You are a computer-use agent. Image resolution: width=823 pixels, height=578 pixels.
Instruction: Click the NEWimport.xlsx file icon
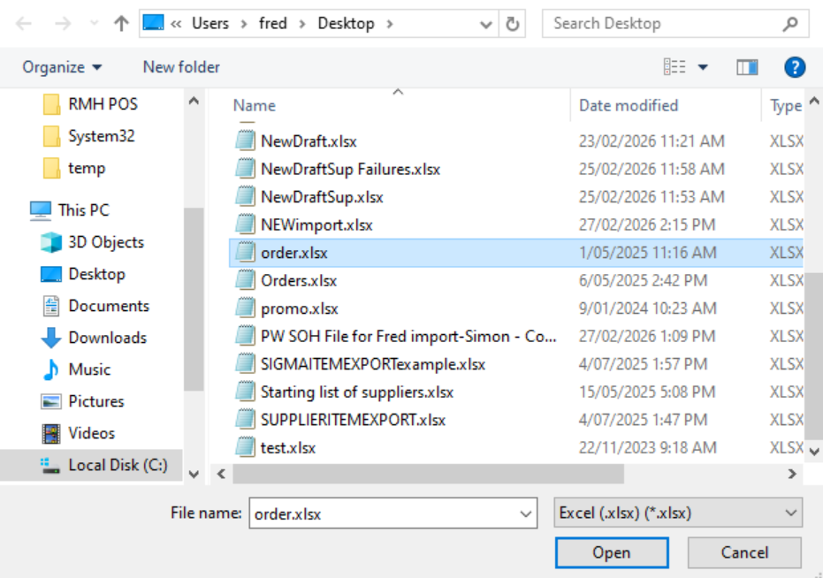(244, 224)
